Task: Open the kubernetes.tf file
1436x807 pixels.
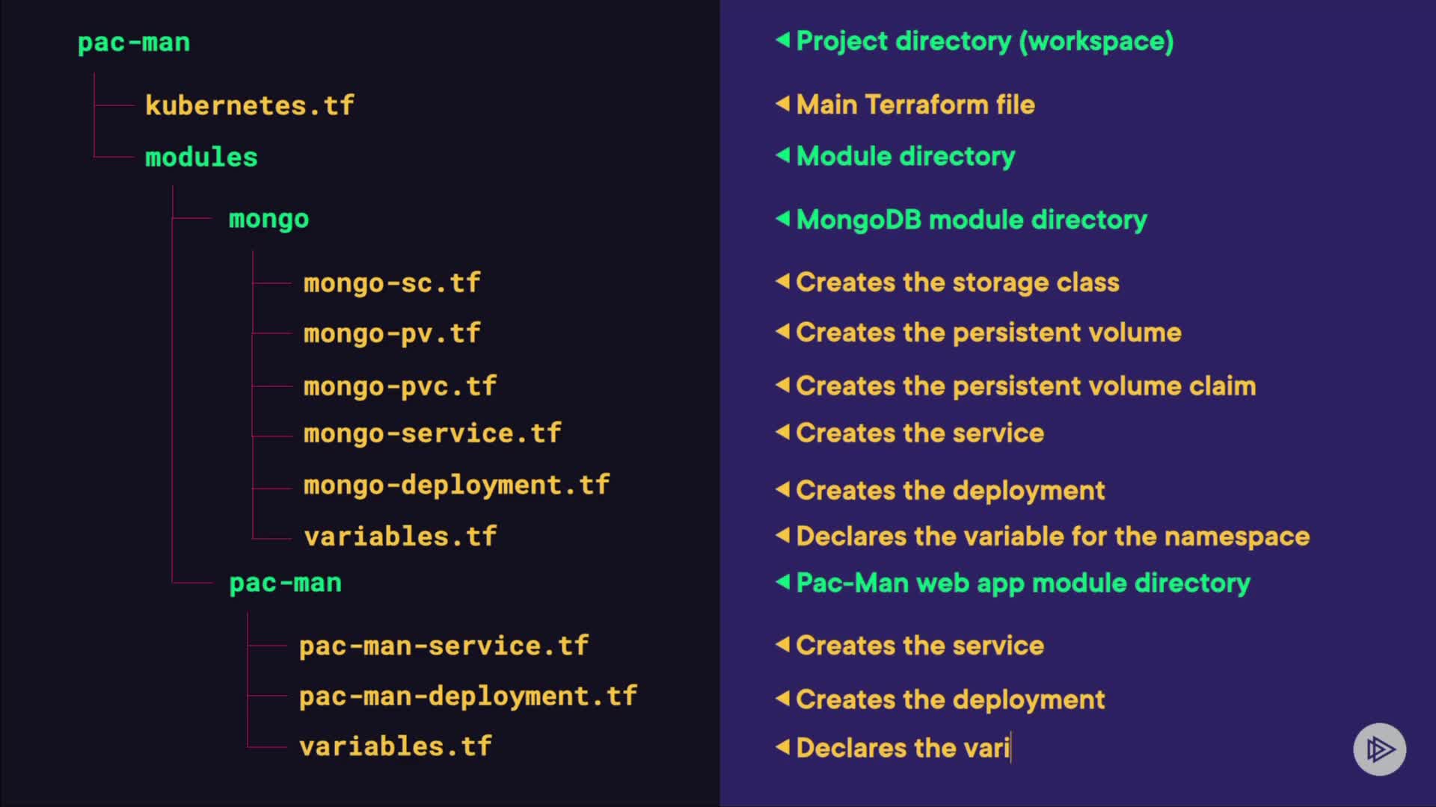Action: (x=249, y=105)
